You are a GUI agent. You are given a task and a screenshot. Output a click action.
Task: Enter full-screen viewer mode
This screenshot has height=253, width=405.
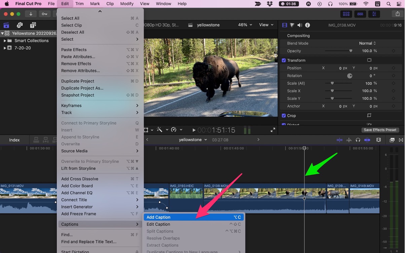[x=273, y=130]
